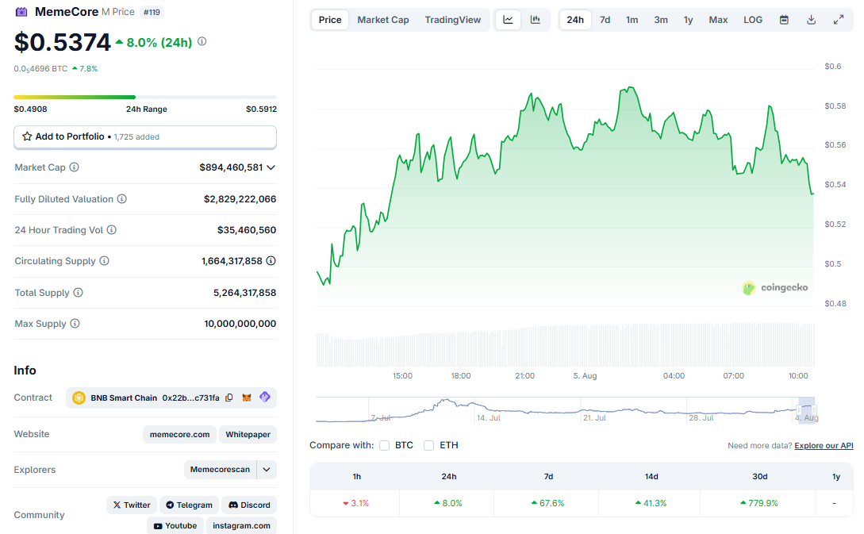Viewport: 864px width, 534px height.
Task: Select the 24h time range
Action: [575, 20]
